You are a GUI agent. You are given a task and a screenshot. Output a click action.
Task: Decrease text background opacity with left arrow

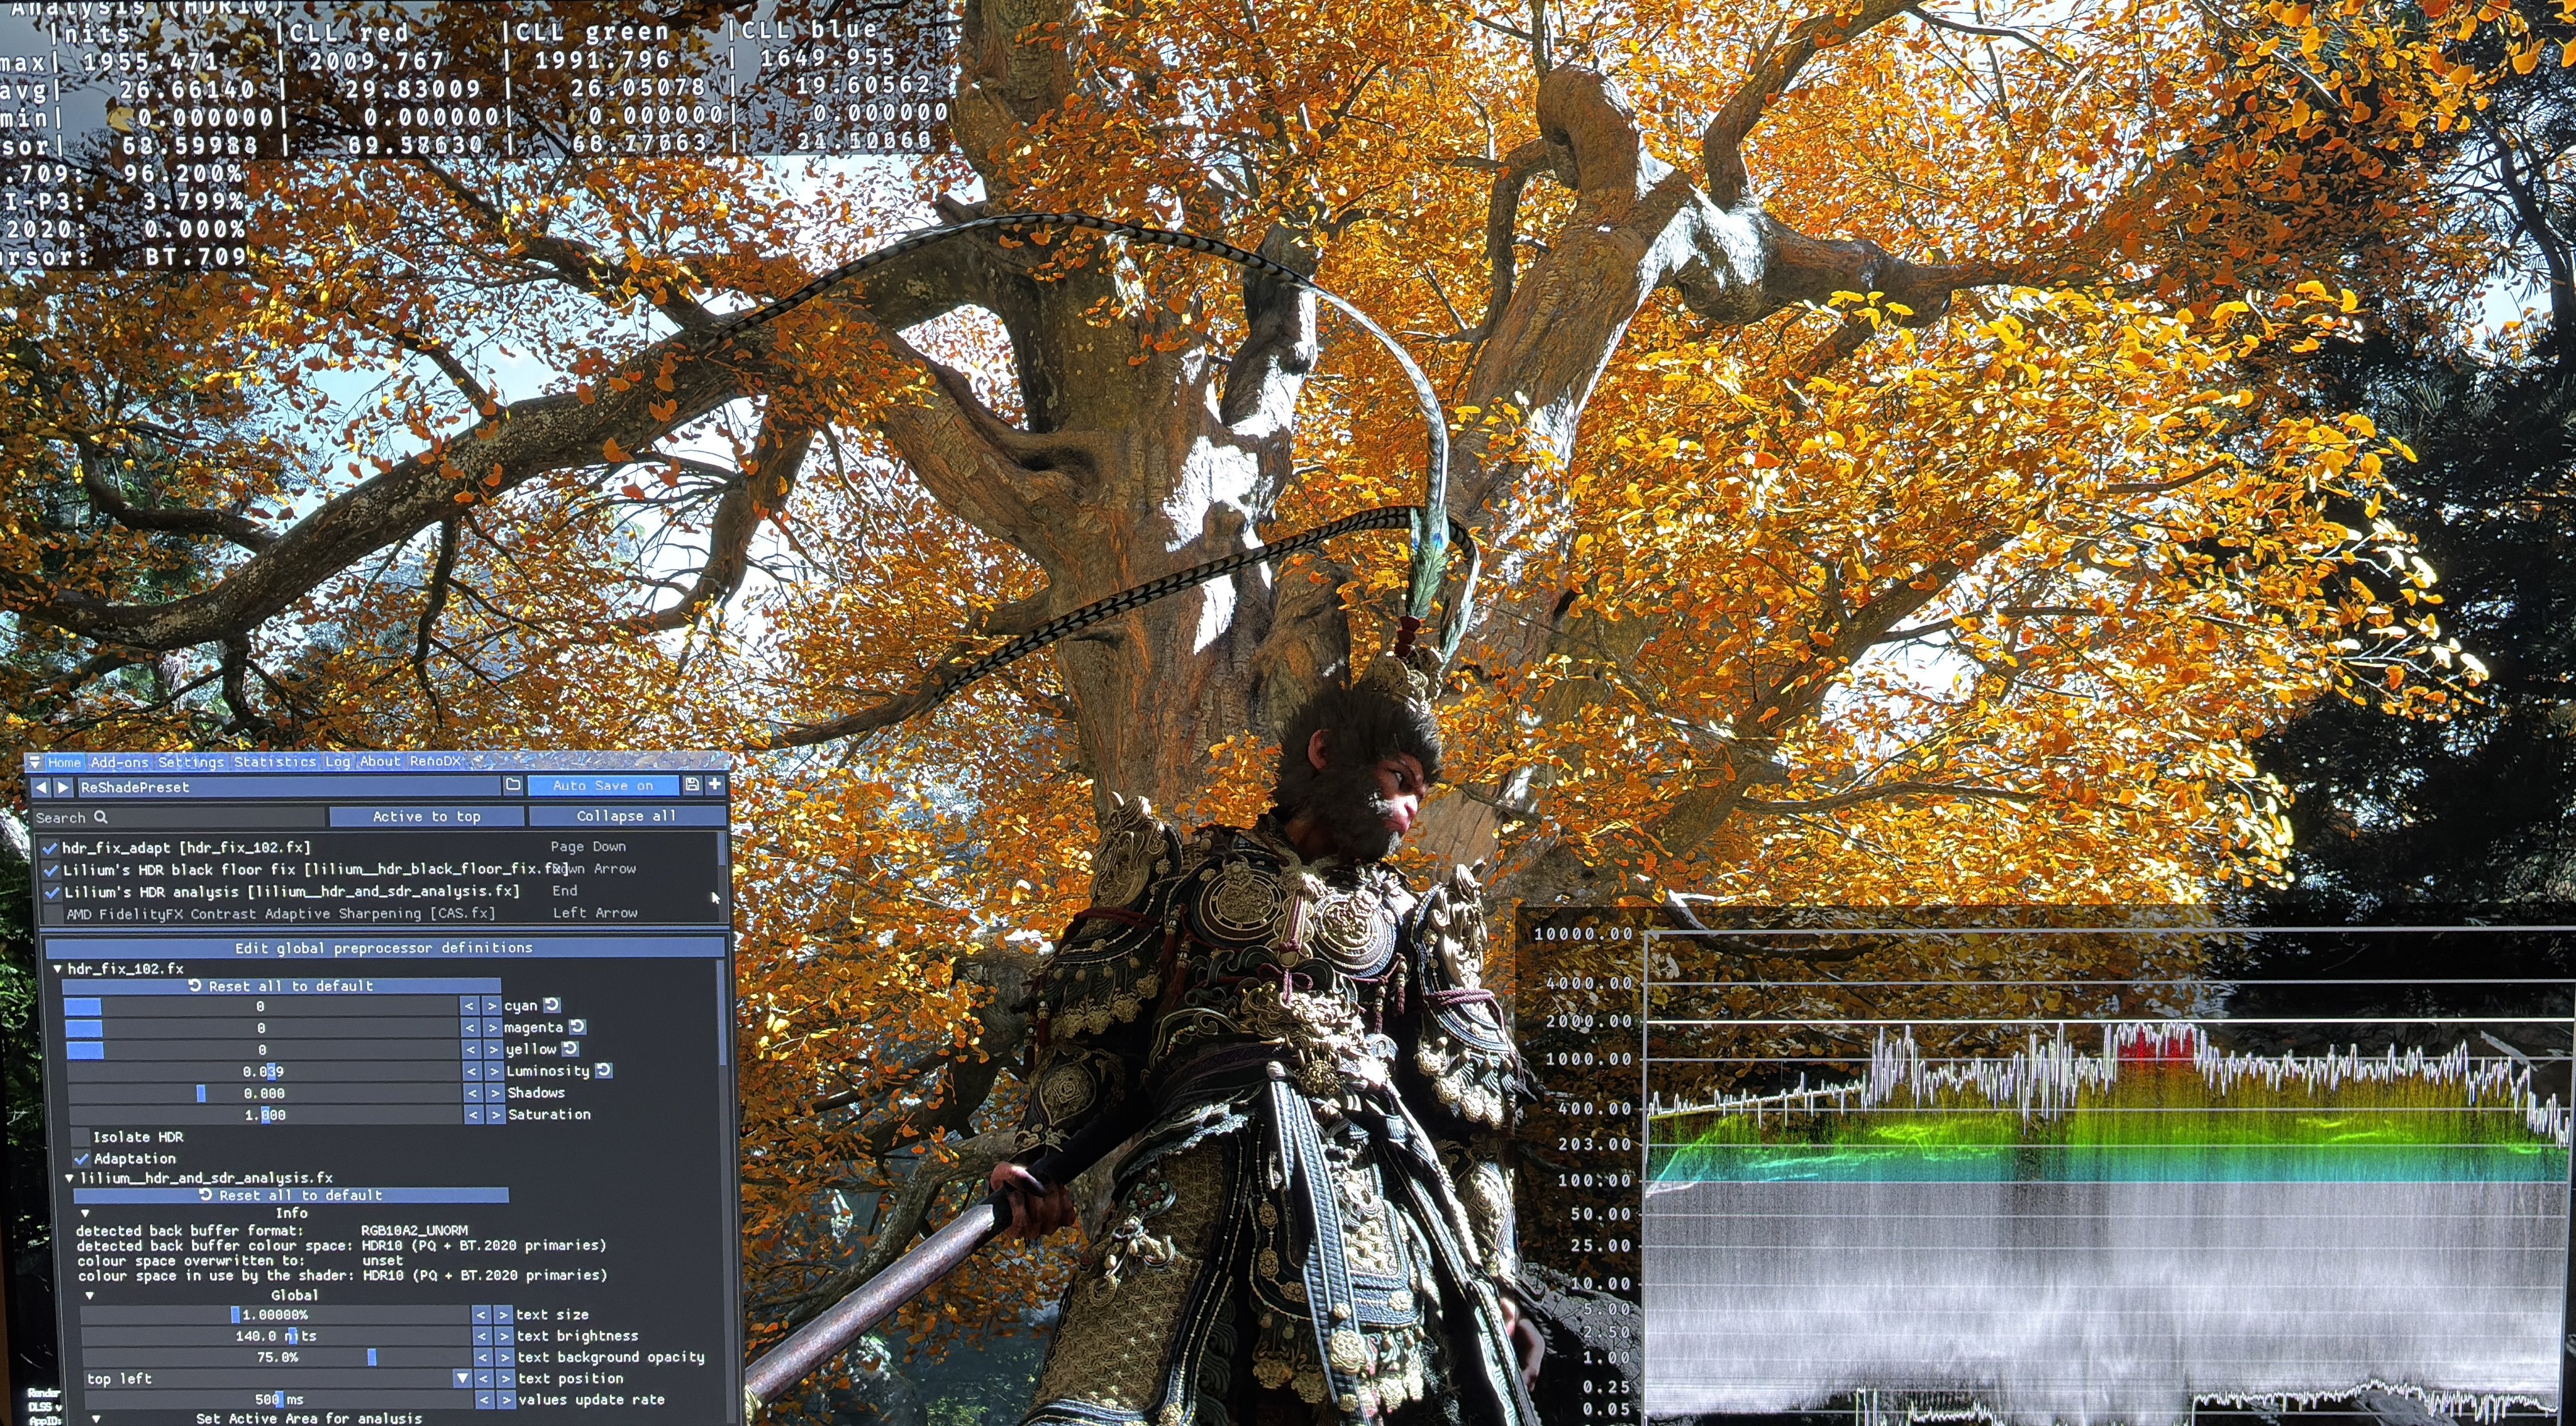pyautogui.click(x=484, y=1358)
